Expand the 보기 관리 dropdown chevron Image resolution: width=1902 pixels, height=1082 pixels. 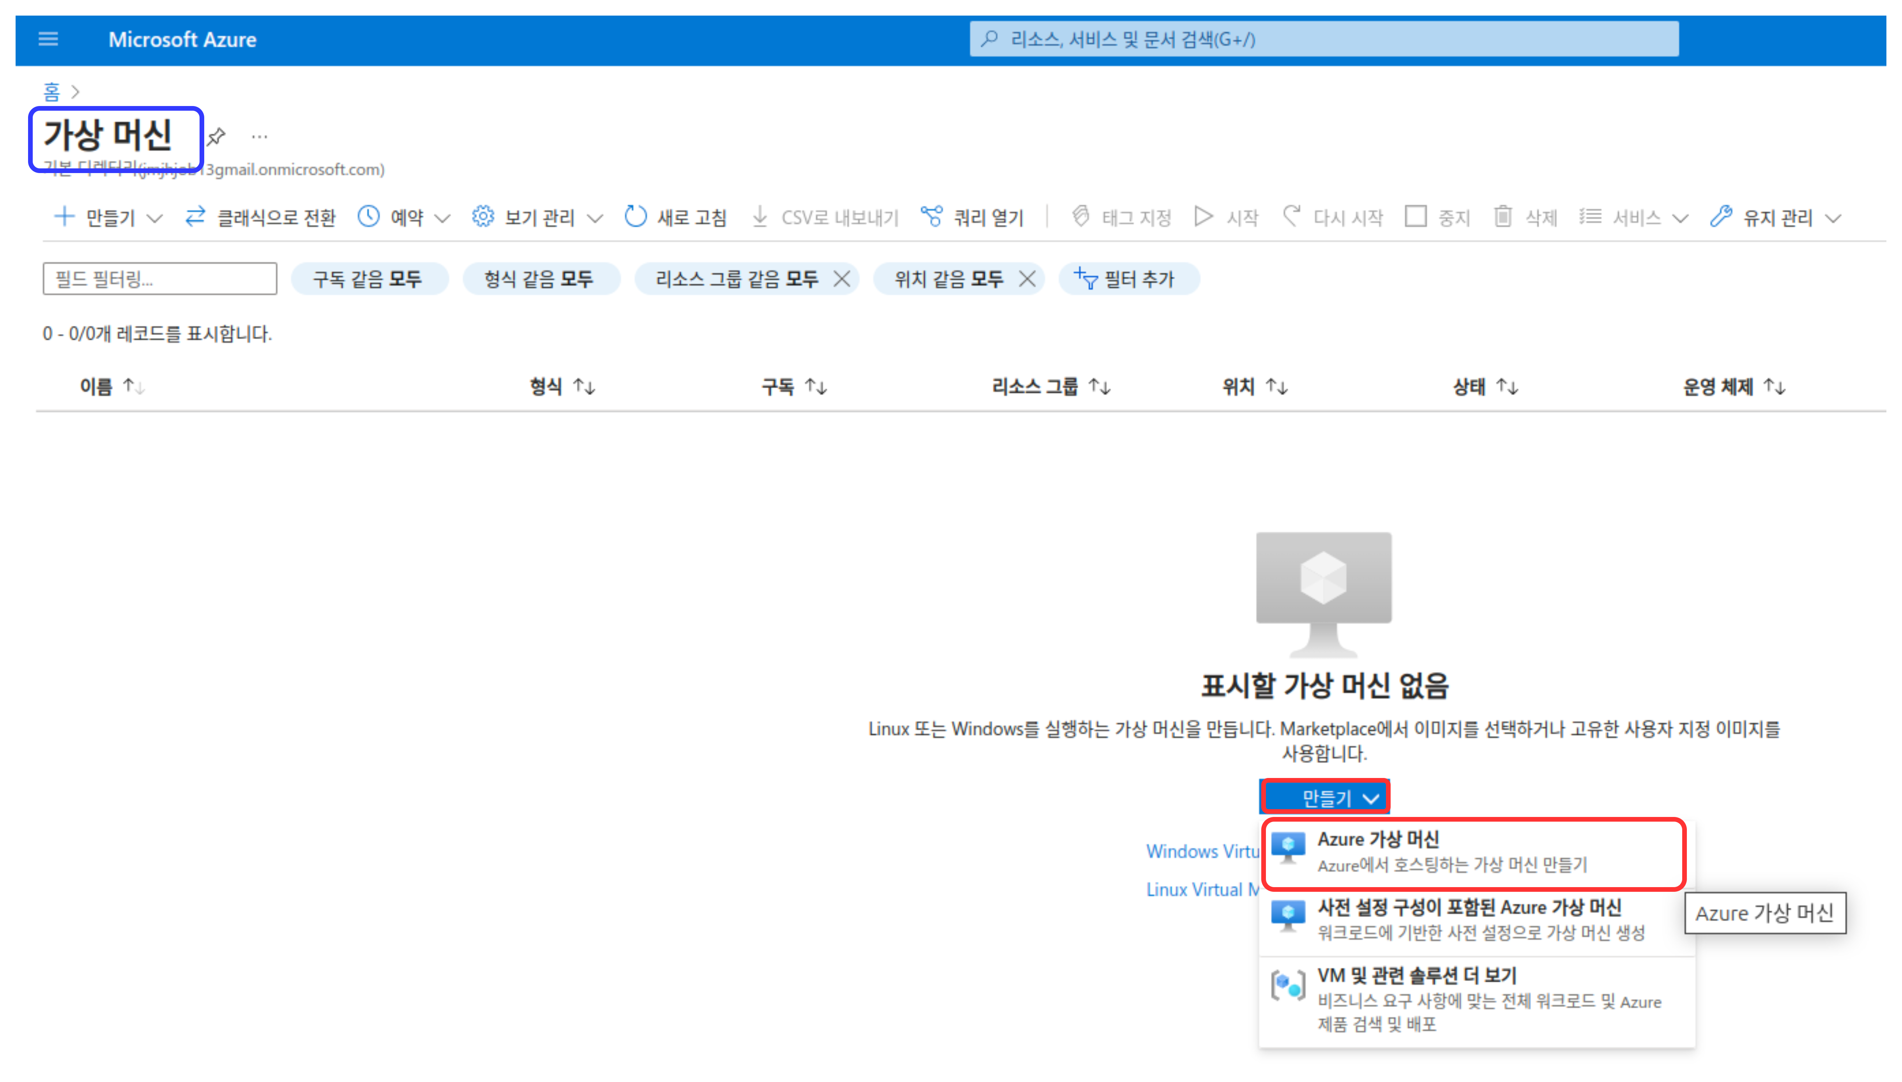(594, 219)
